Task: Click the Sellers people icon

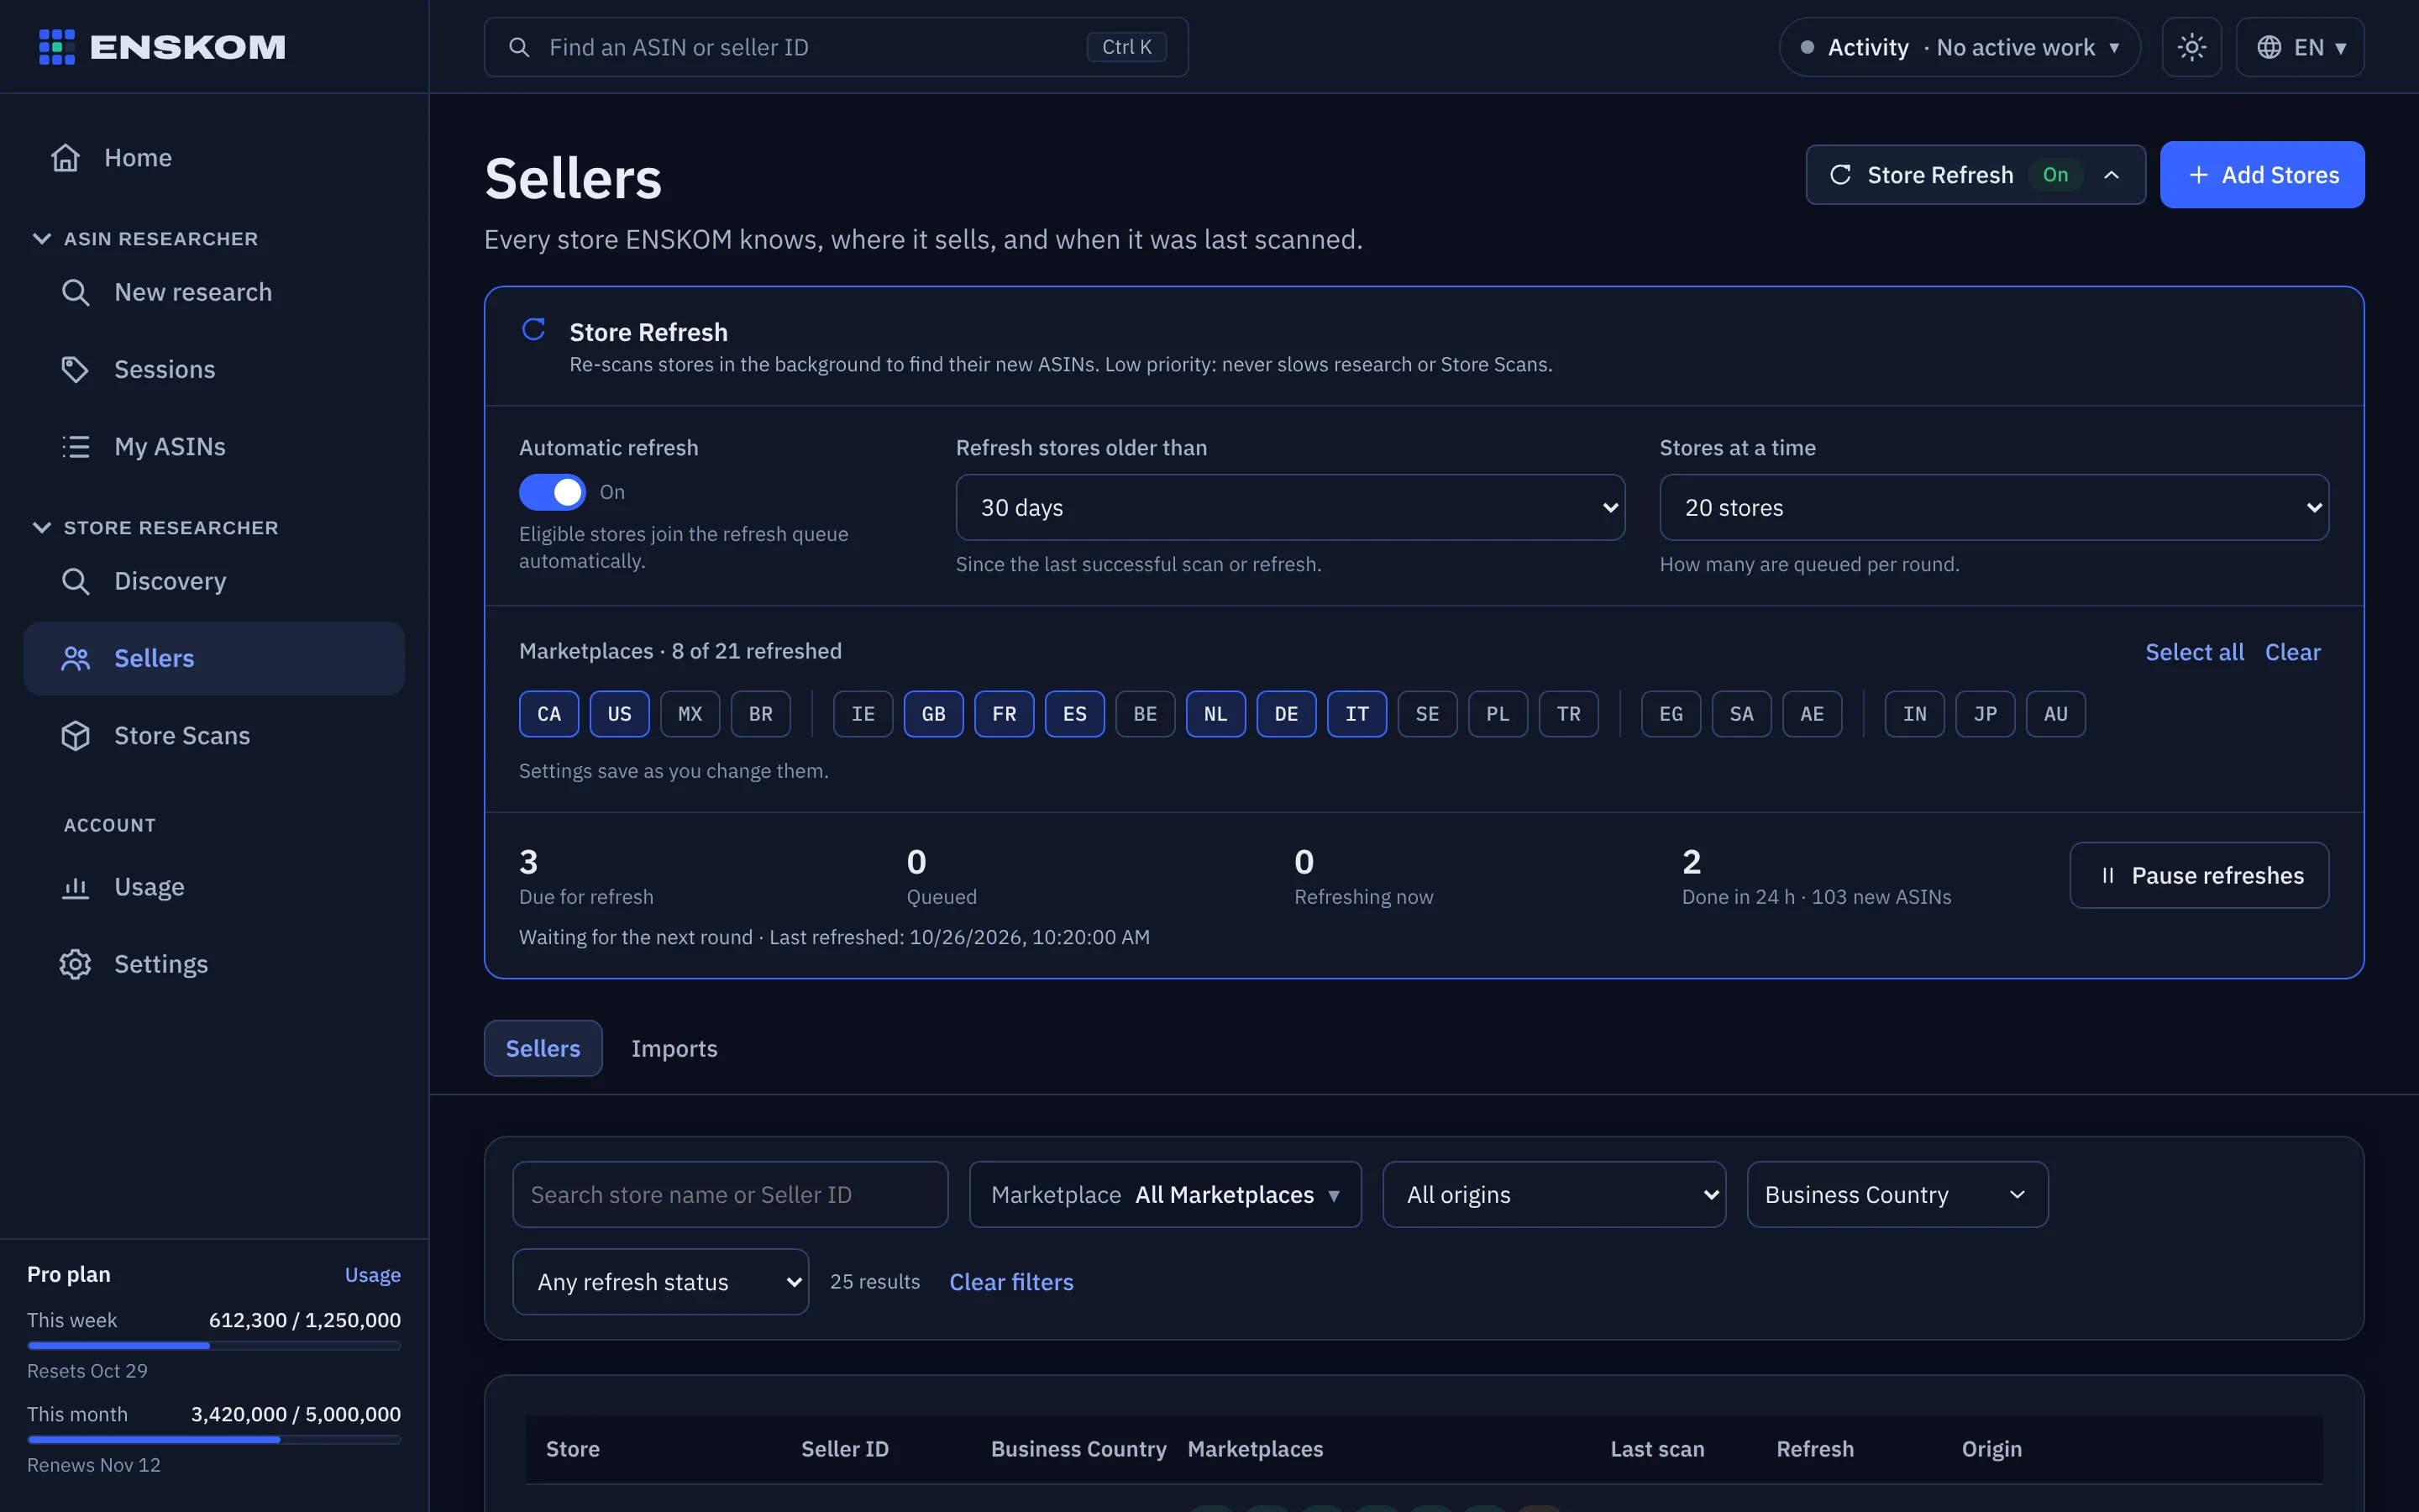Action: (x=76, y=658)
